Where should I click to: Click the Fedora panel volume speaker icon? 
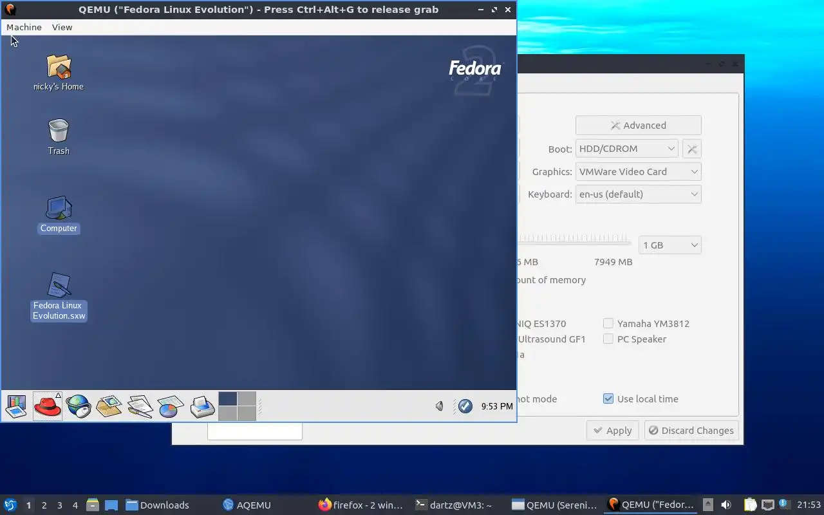tap(440, 406)
